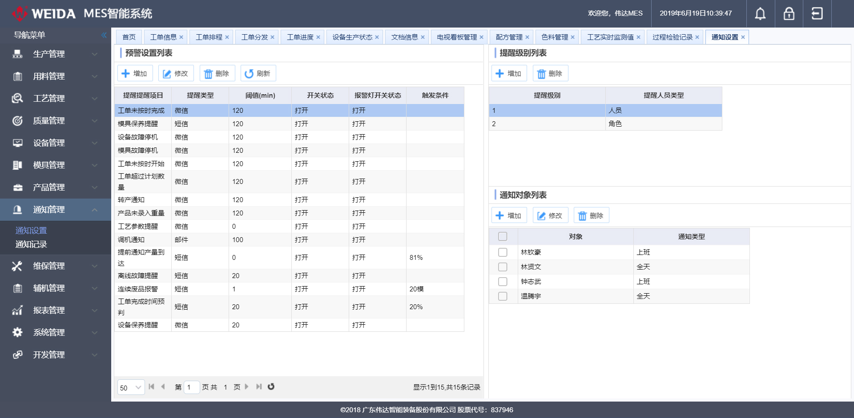Viewport: 854px width, 418px height.
Task: Expand the 生产管理 menu section
Action: 55,54
